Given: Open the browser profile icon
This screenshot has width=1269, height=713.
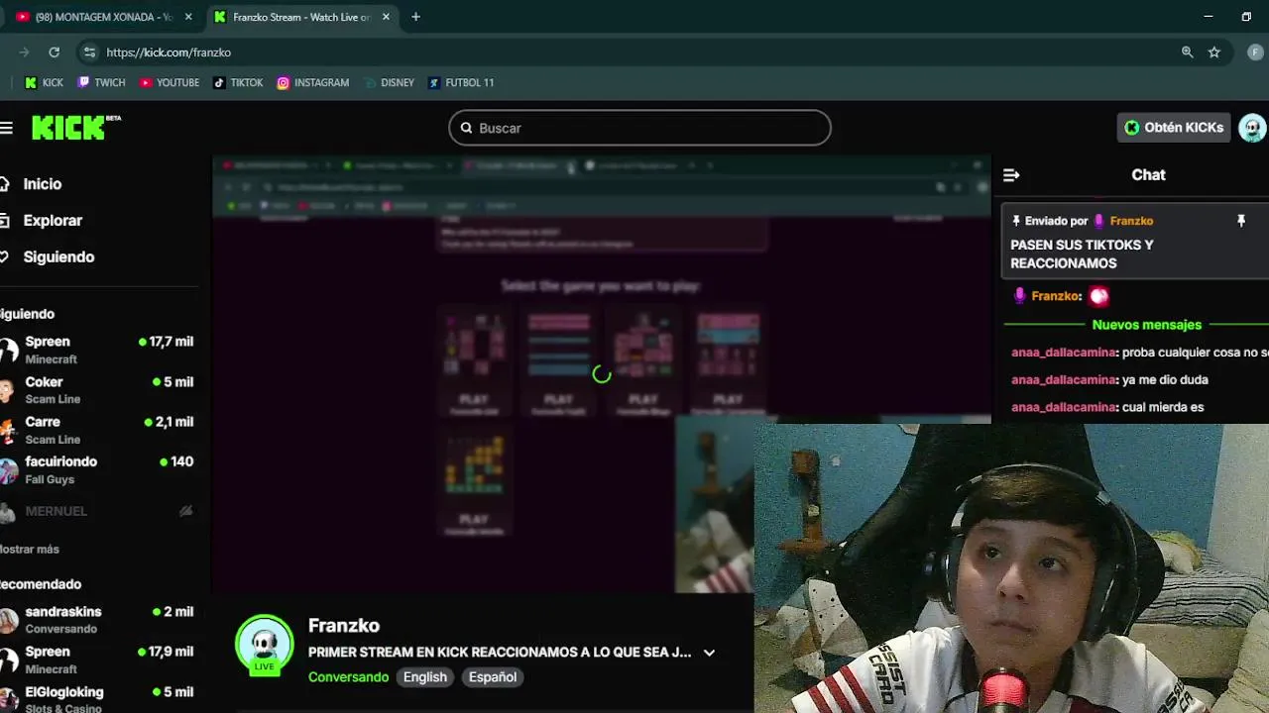Looking at the screenshot, I should coord(1255,52).
